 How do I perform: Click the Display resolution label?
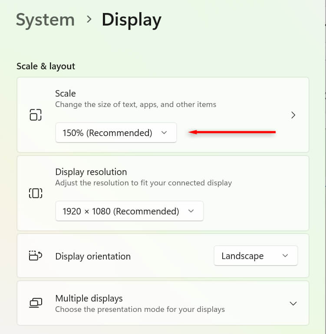(91, 172)
